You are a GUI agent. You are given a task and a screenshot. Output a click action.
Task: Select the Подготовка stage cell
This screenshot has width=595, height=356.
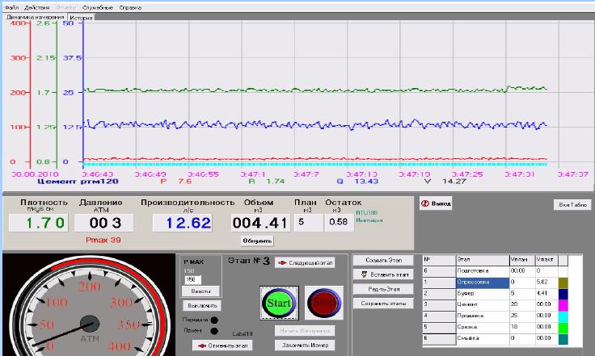[483, 271]
